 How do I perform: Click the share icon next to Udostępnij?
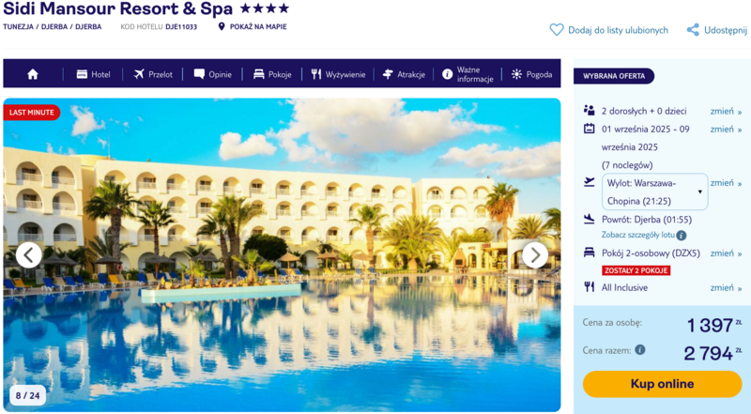[x=693, y=30]
